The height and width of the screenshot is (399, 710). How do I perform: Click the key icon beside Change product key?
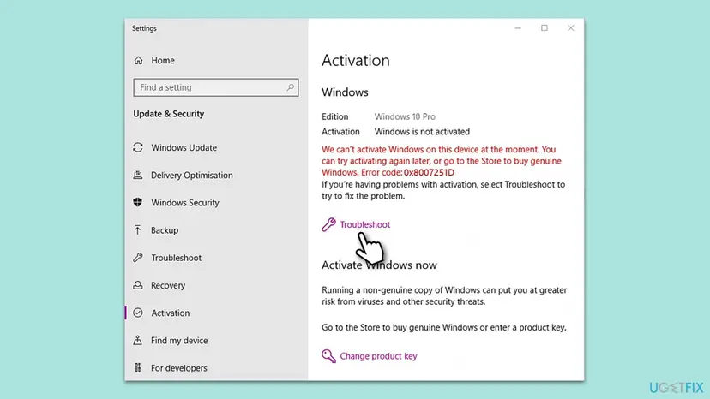[328, 356]
